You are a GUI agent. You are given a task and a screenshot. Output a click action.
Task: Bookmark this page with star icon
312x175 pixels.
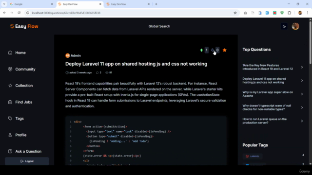point(235,13)
